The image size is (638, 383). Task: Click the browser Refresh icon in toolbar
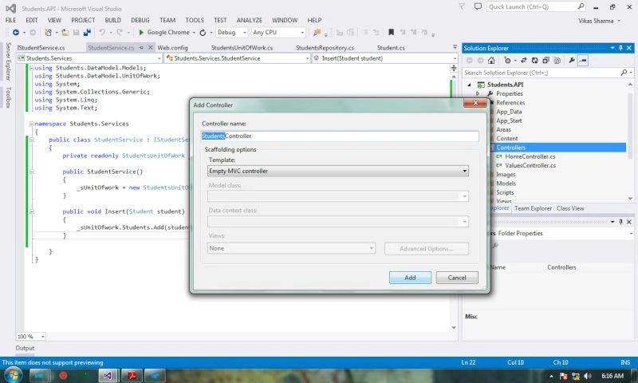pos(203,32)
